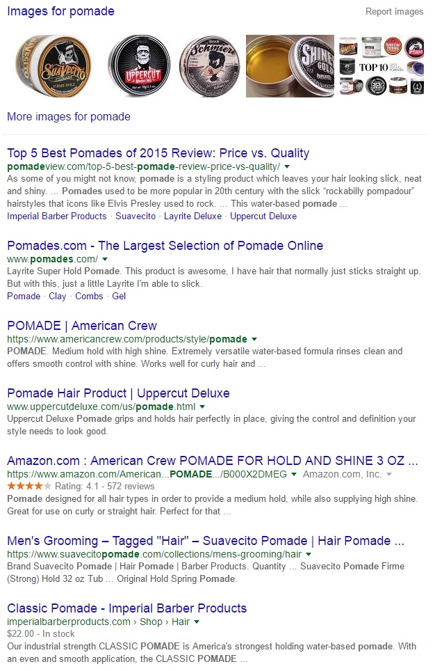Open Classic Pomade - Imperial Barber Products
Image resolution: width=435 pixels, height=671 pixels.
tap(127, 608)
